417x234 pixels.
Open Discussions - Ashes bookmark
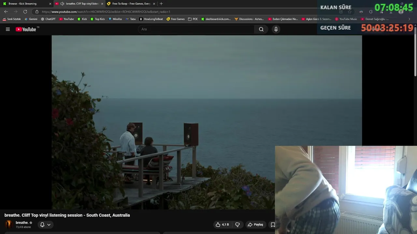pos(249,19)
